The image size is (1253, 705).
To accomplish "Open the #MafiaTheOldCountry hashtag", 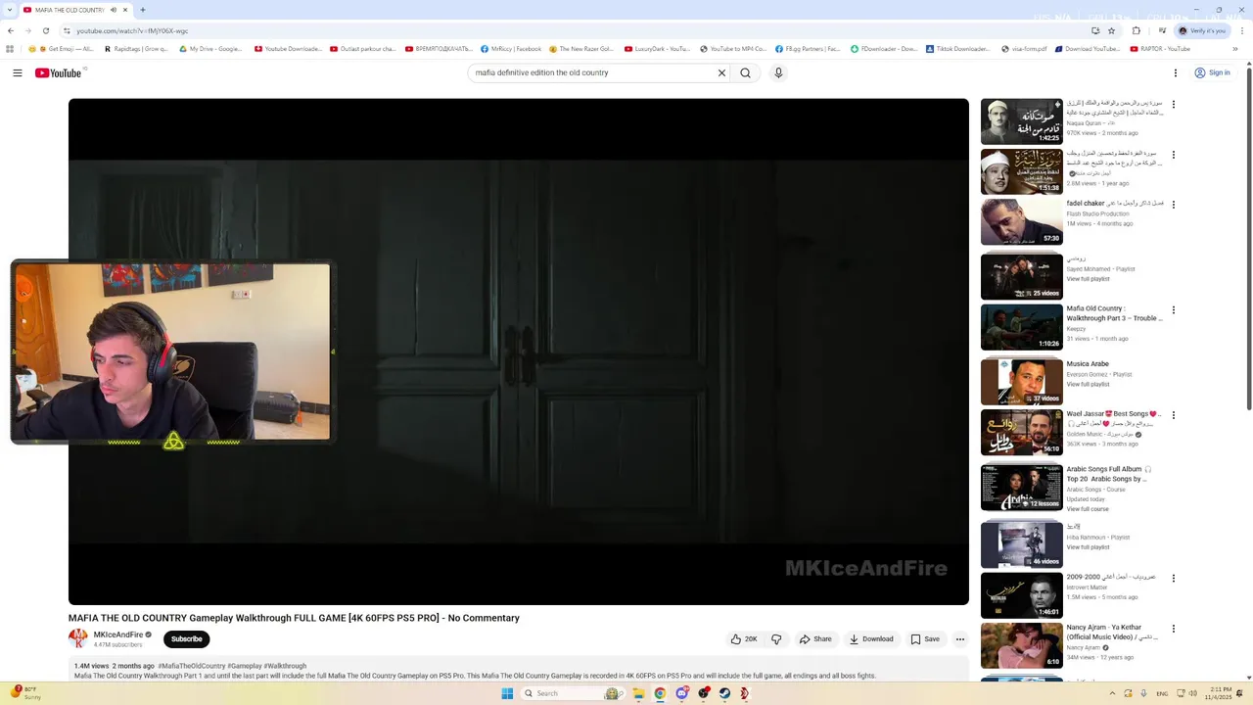I will [192, 666].
